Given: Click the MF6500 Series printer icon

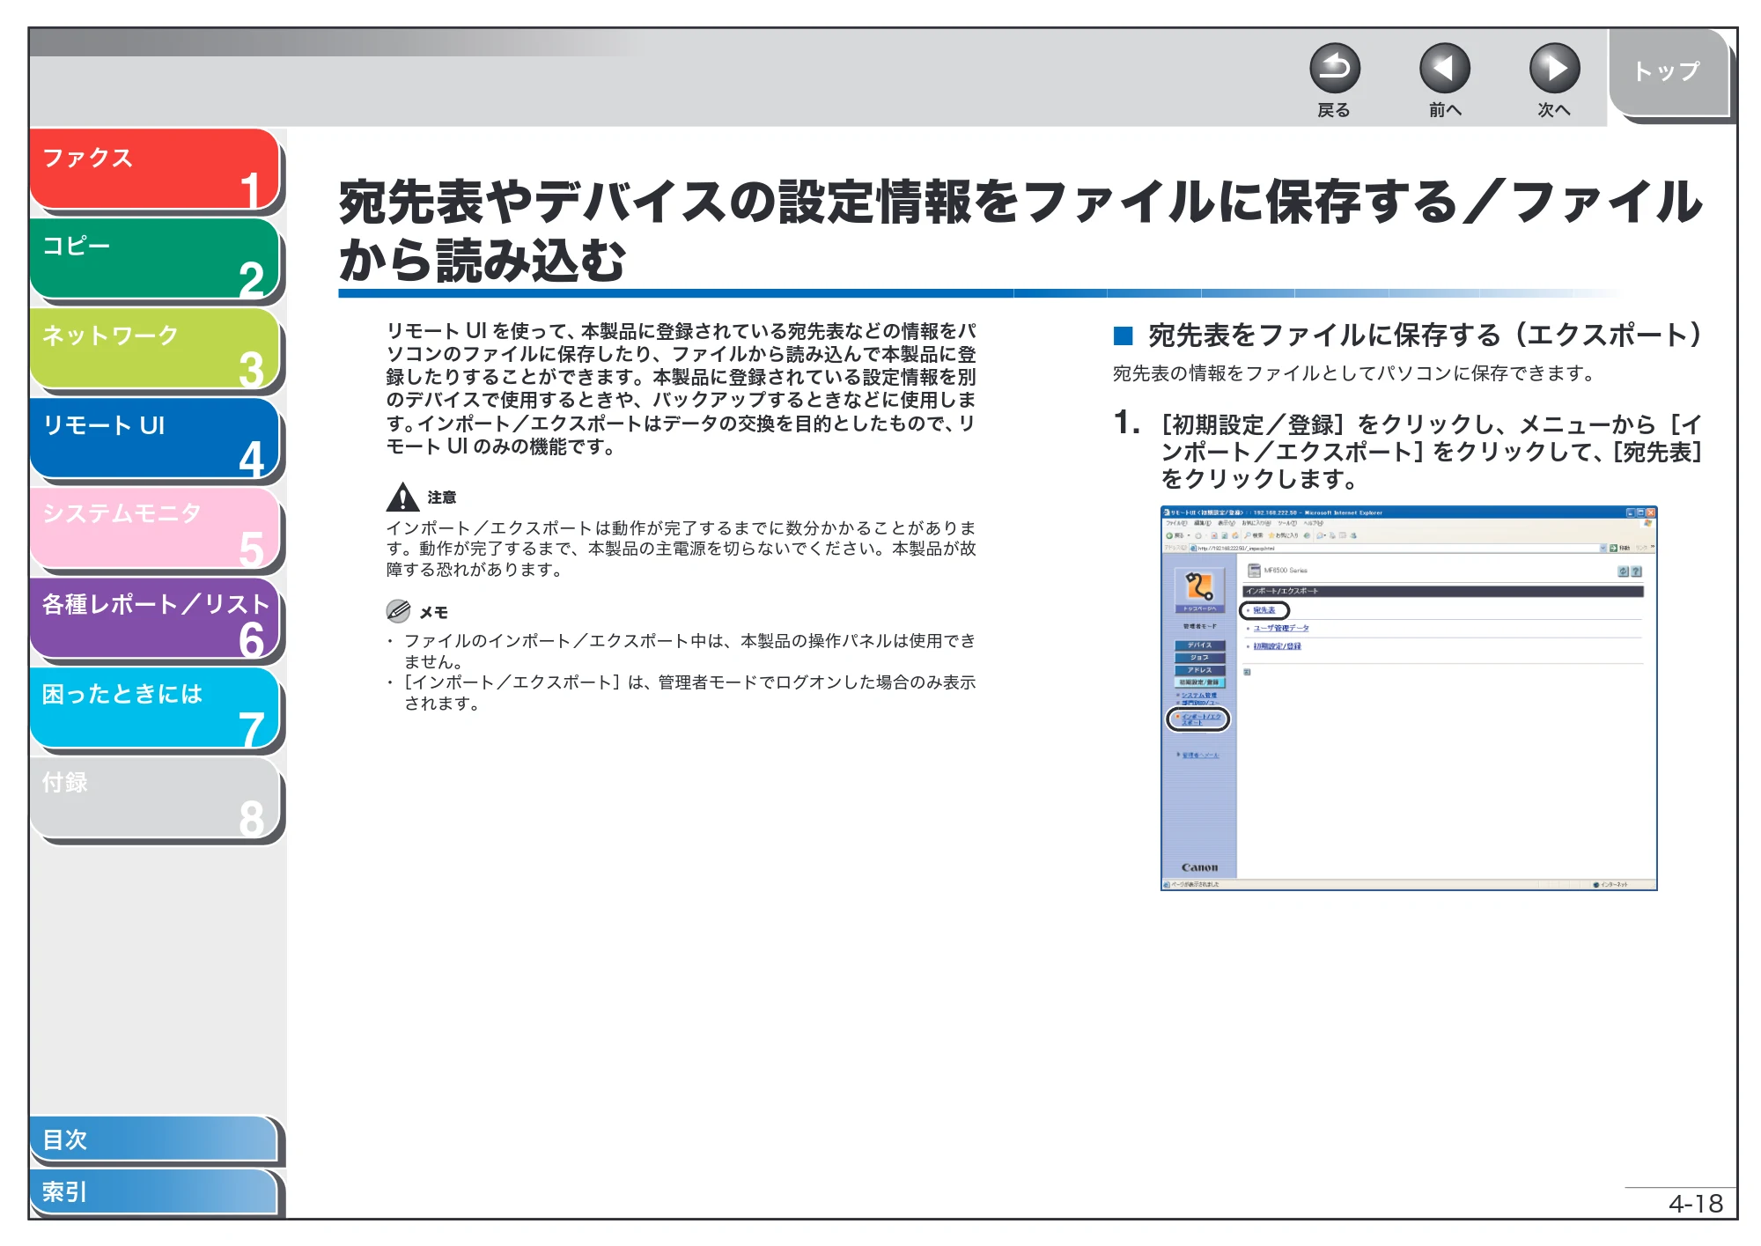Looking at the screenshot, I should 1254,571.
